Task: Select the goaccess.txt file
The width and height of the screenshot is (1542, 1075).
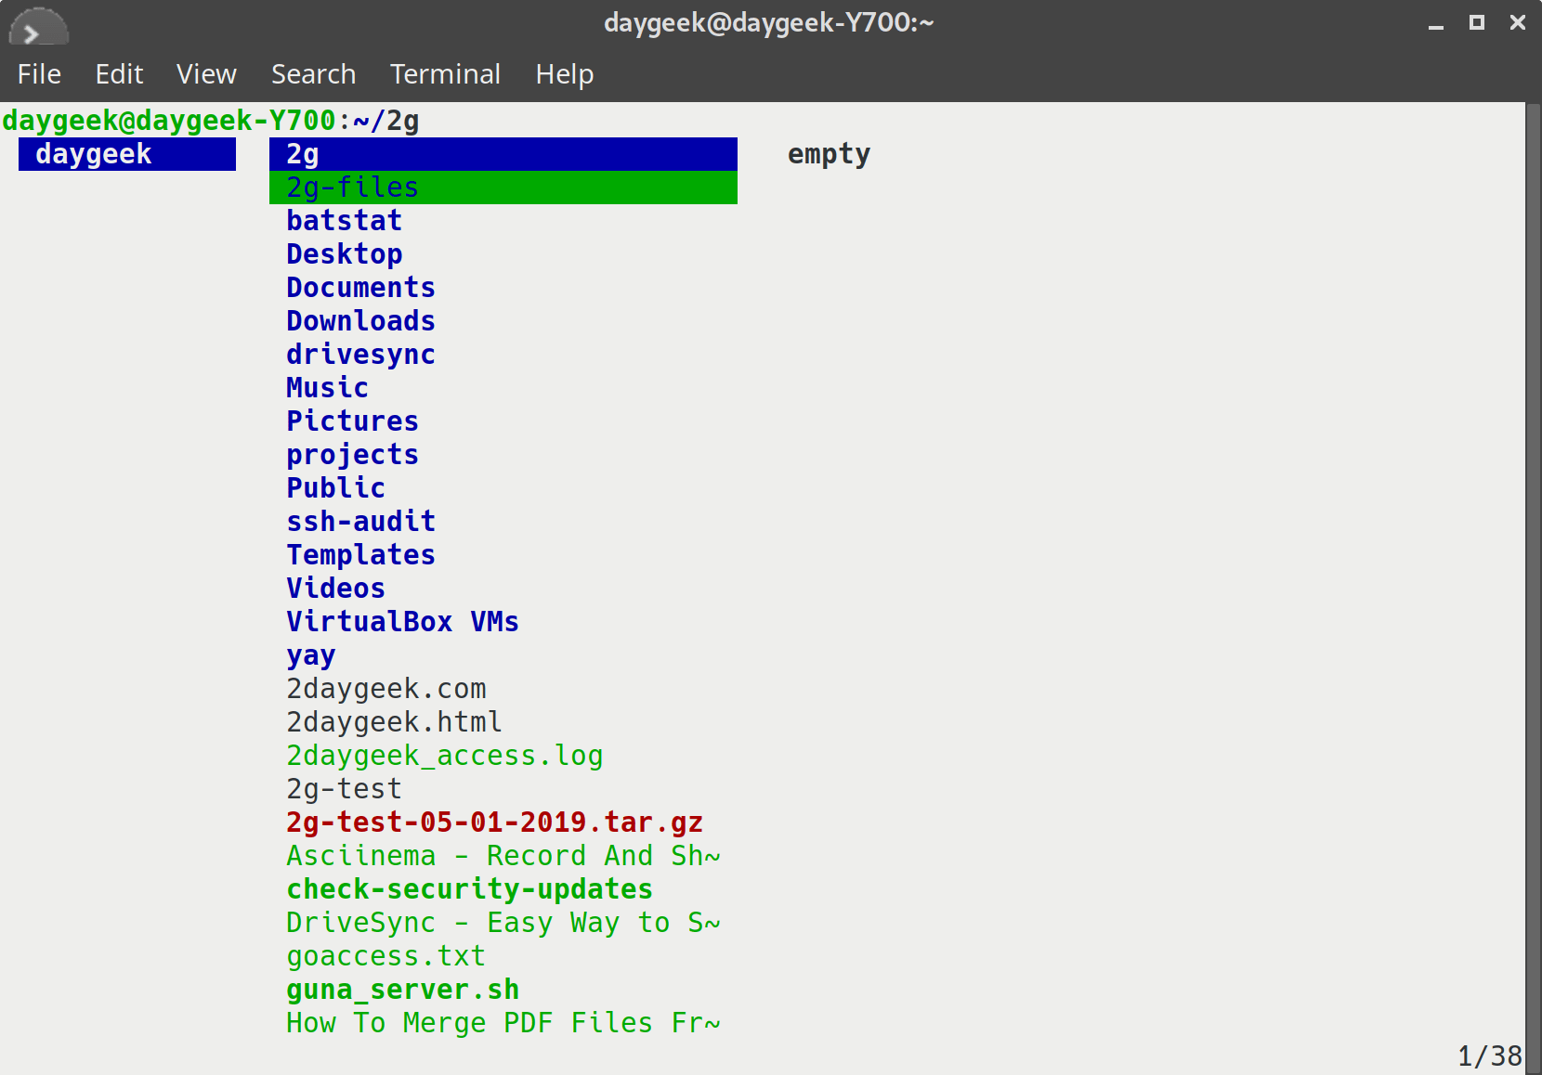Action: 385,955
